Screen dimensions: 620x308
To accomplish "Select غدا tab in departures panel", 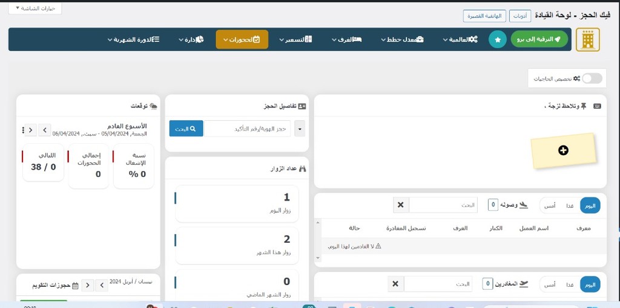I will pyautogui.click(x=570, y=284).
